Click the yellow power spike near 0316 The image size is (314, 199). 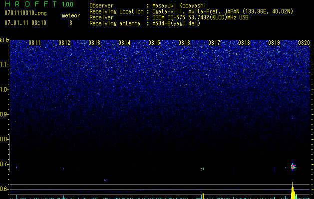(x=203, y=196)
